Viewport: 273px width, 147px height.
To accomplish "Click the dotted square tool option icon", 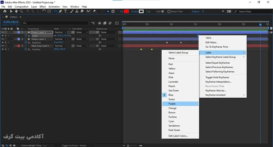I will [x=113, y=11].
